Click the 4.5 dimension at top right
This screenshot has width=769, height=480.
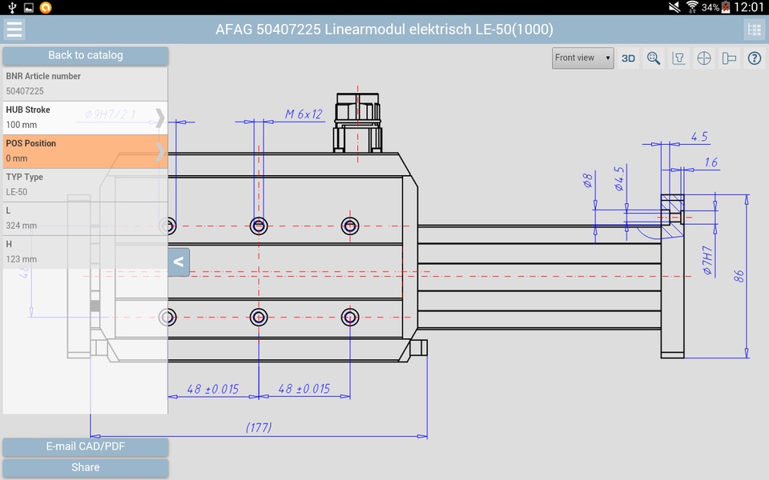699,137
